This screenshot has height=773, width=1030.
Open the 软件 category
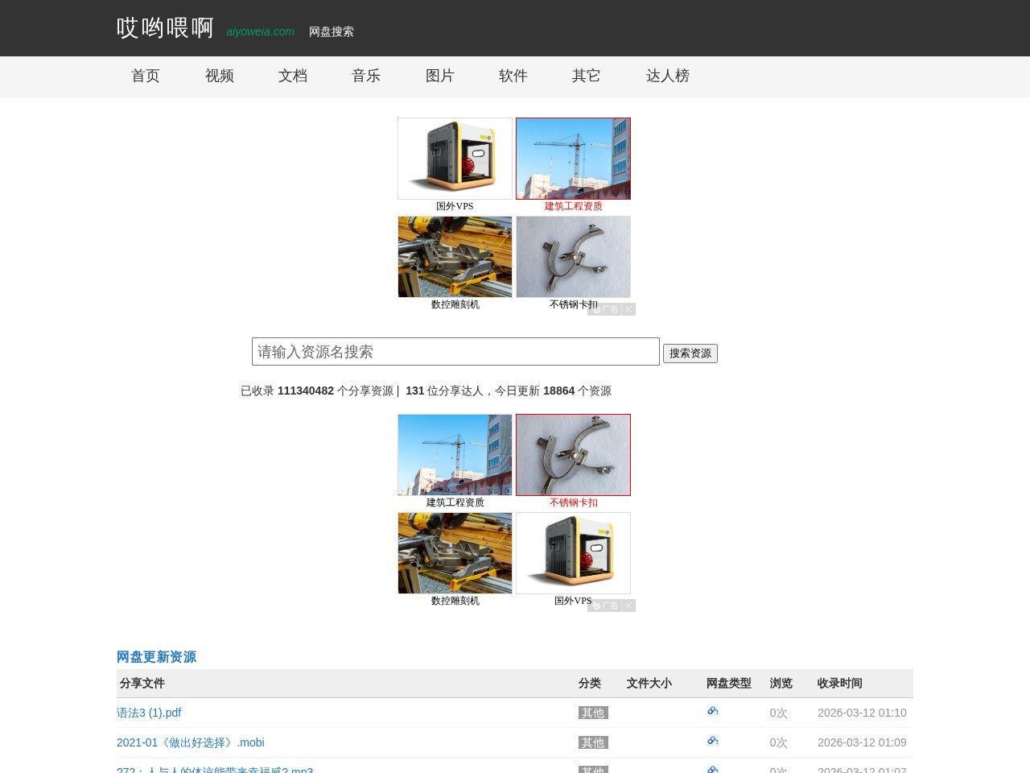pyautogui.click(x=513, y=76)
